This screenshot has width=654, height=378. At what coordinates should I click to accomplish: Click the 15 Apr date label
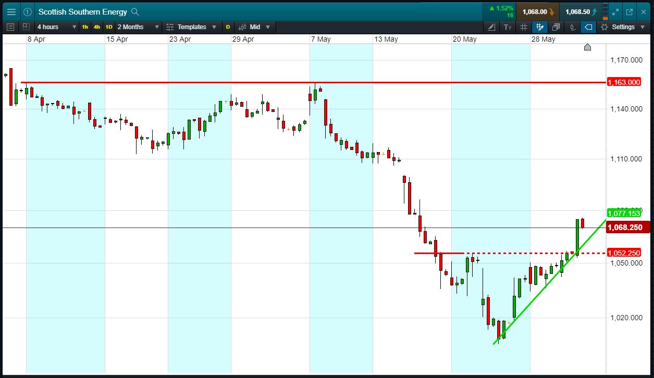coord(117,39)
